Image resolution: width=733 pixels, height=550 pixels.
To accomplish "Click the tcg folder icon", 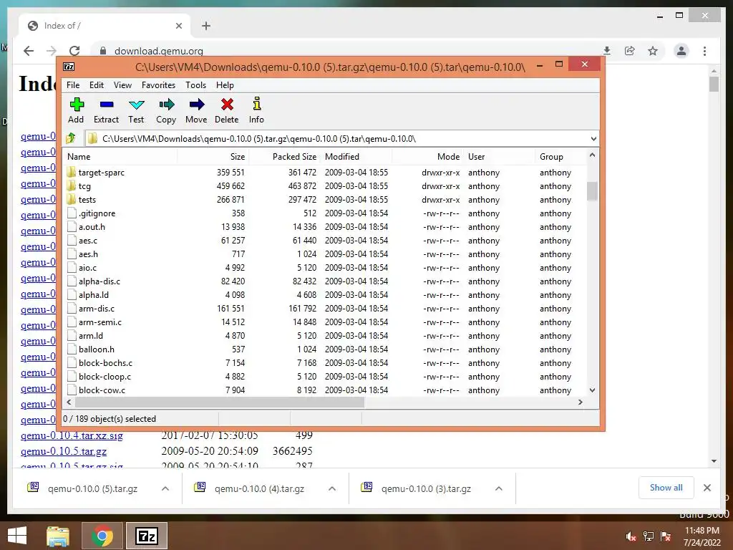I will pyautogui.click(x=71, y=185).
